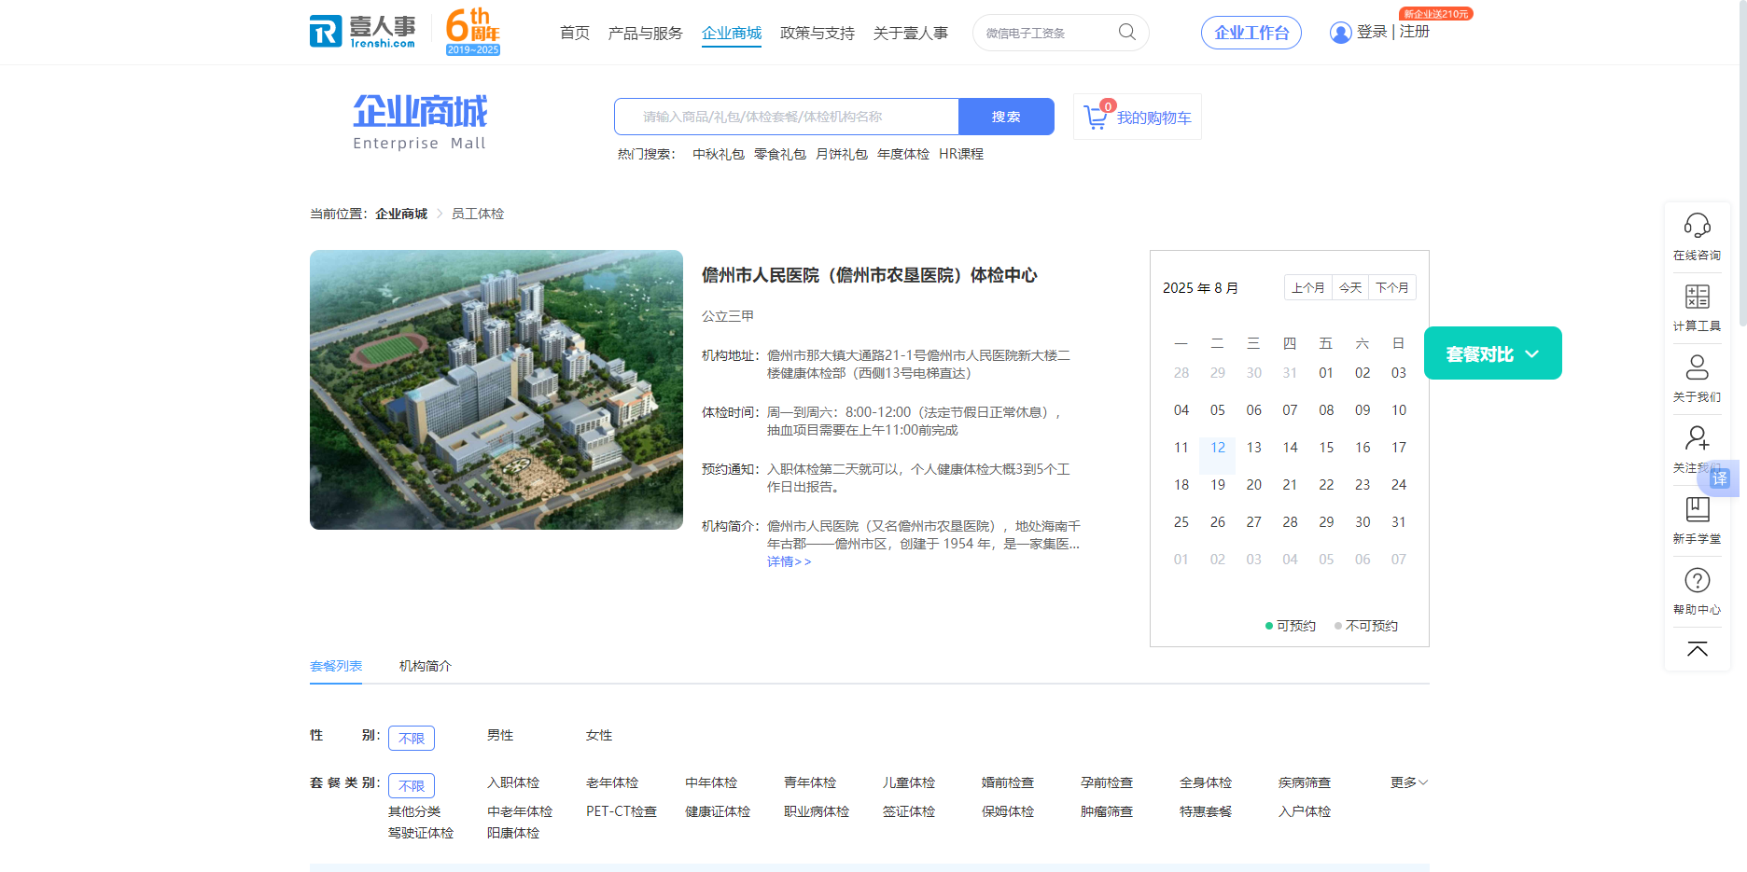Click 关注我们 person-plus icon
This screenshot has width=1747, height=872.
coord(1697,437)
